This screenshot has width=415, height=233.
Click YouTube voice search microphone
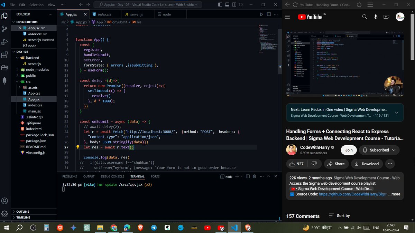pyautogui.click(x=376, y=17)
